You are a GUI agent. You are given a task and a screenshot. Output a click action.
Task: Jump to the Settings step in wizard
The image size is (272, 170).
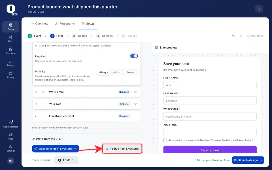click(104, 36)
